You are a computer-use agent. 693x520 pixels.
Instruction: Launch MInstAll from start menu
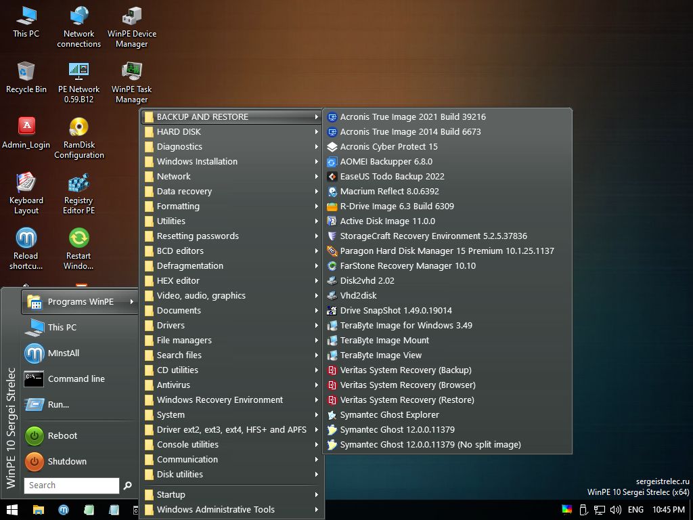(x=80, y=353)
